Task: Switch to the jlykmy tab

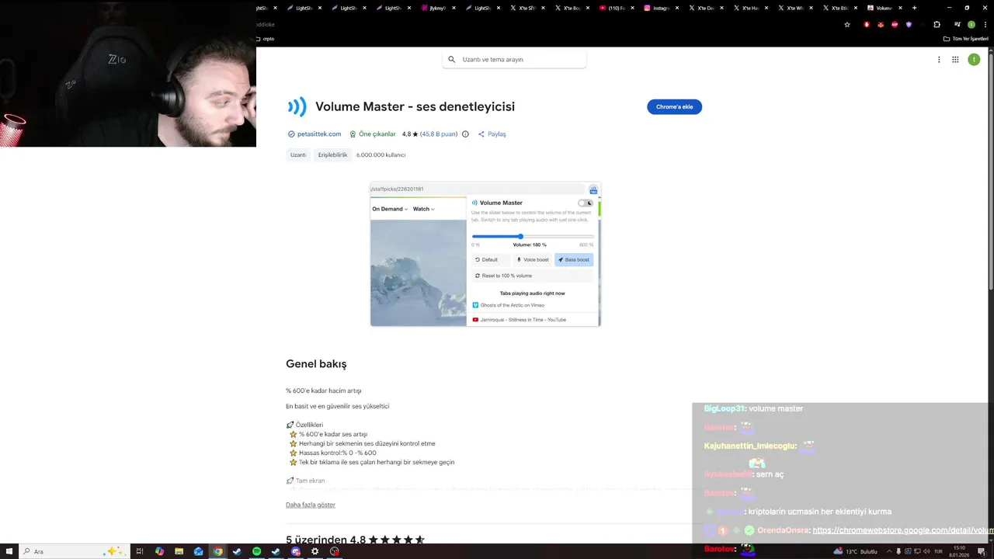Action: click(x=436, y=8)
